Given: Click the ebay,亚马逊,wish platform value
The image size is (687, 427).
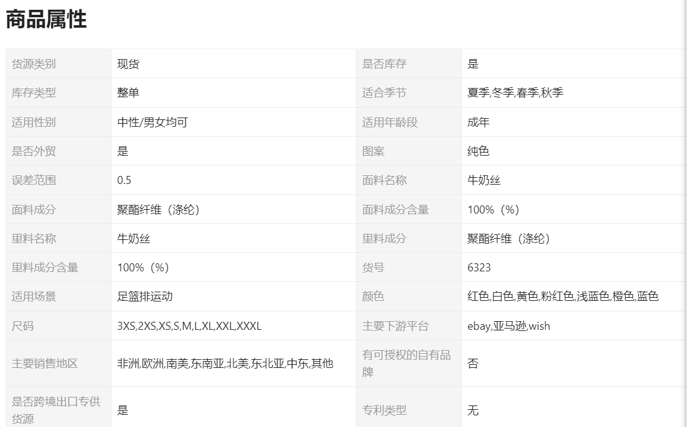Looking at the screenshot, I should coord(508,326).
